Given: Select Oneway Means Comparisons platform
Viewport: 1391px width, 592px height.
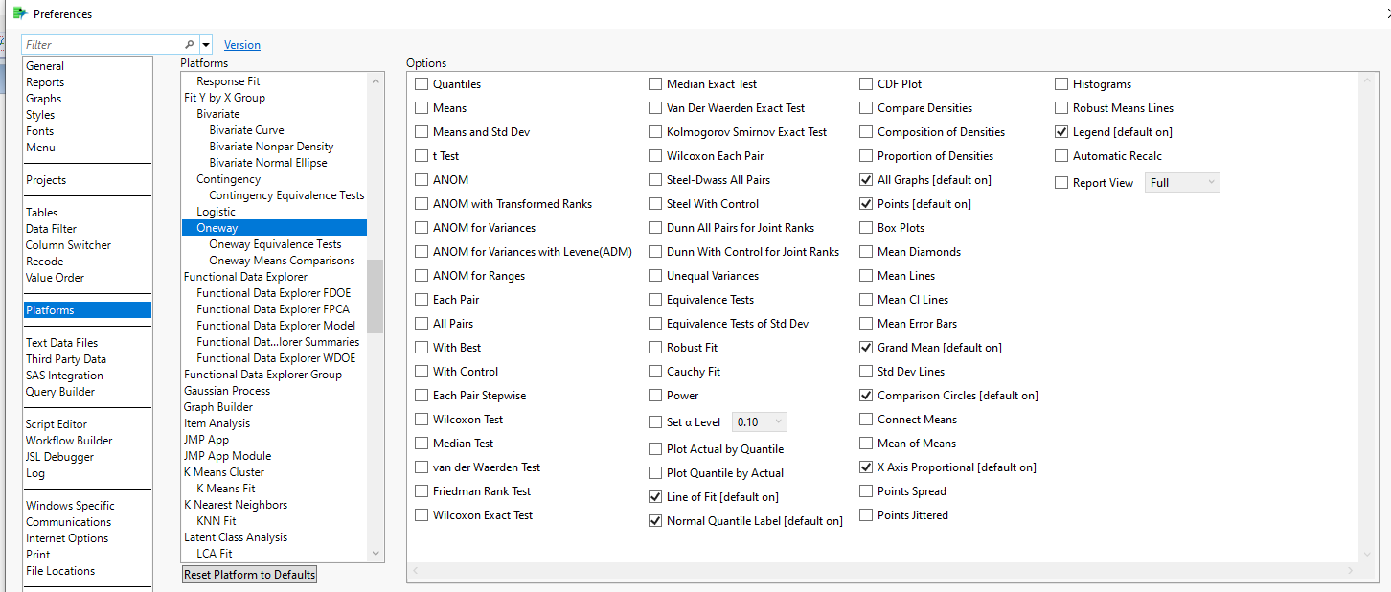Looking at the screenshot, I should pyautogui.click(x=282, y=261).
